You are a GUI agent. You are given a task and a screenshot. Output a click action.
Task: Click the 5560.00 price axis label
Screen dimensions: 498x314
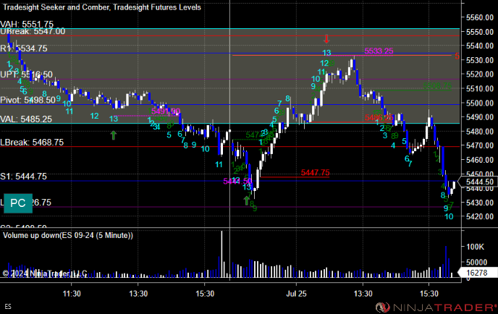click(480, 17)
